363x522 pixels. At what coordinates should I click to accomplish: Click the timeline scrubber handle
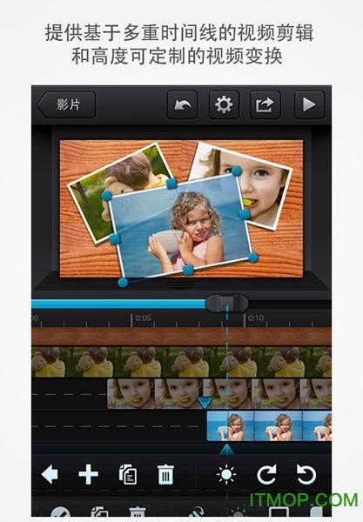click(227, 304)
